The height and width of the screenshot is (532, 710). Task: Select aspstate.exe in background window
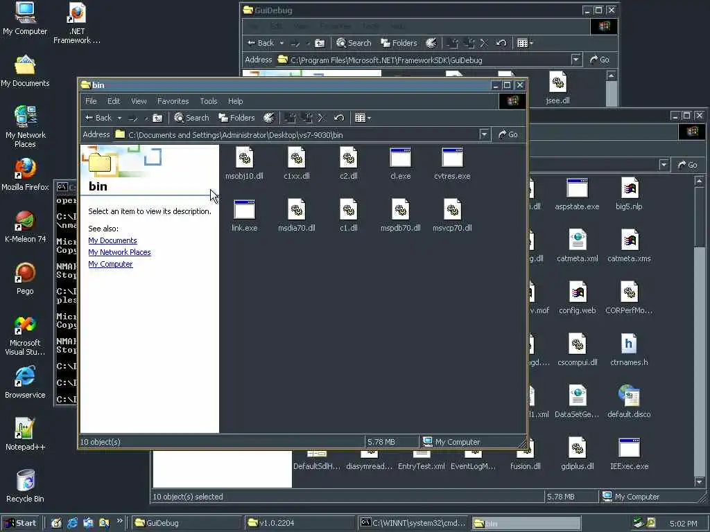578,194
